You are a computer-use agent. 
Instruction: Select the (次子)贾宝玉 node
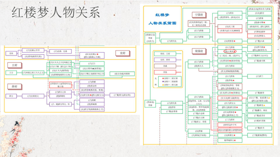coord(230,103)
